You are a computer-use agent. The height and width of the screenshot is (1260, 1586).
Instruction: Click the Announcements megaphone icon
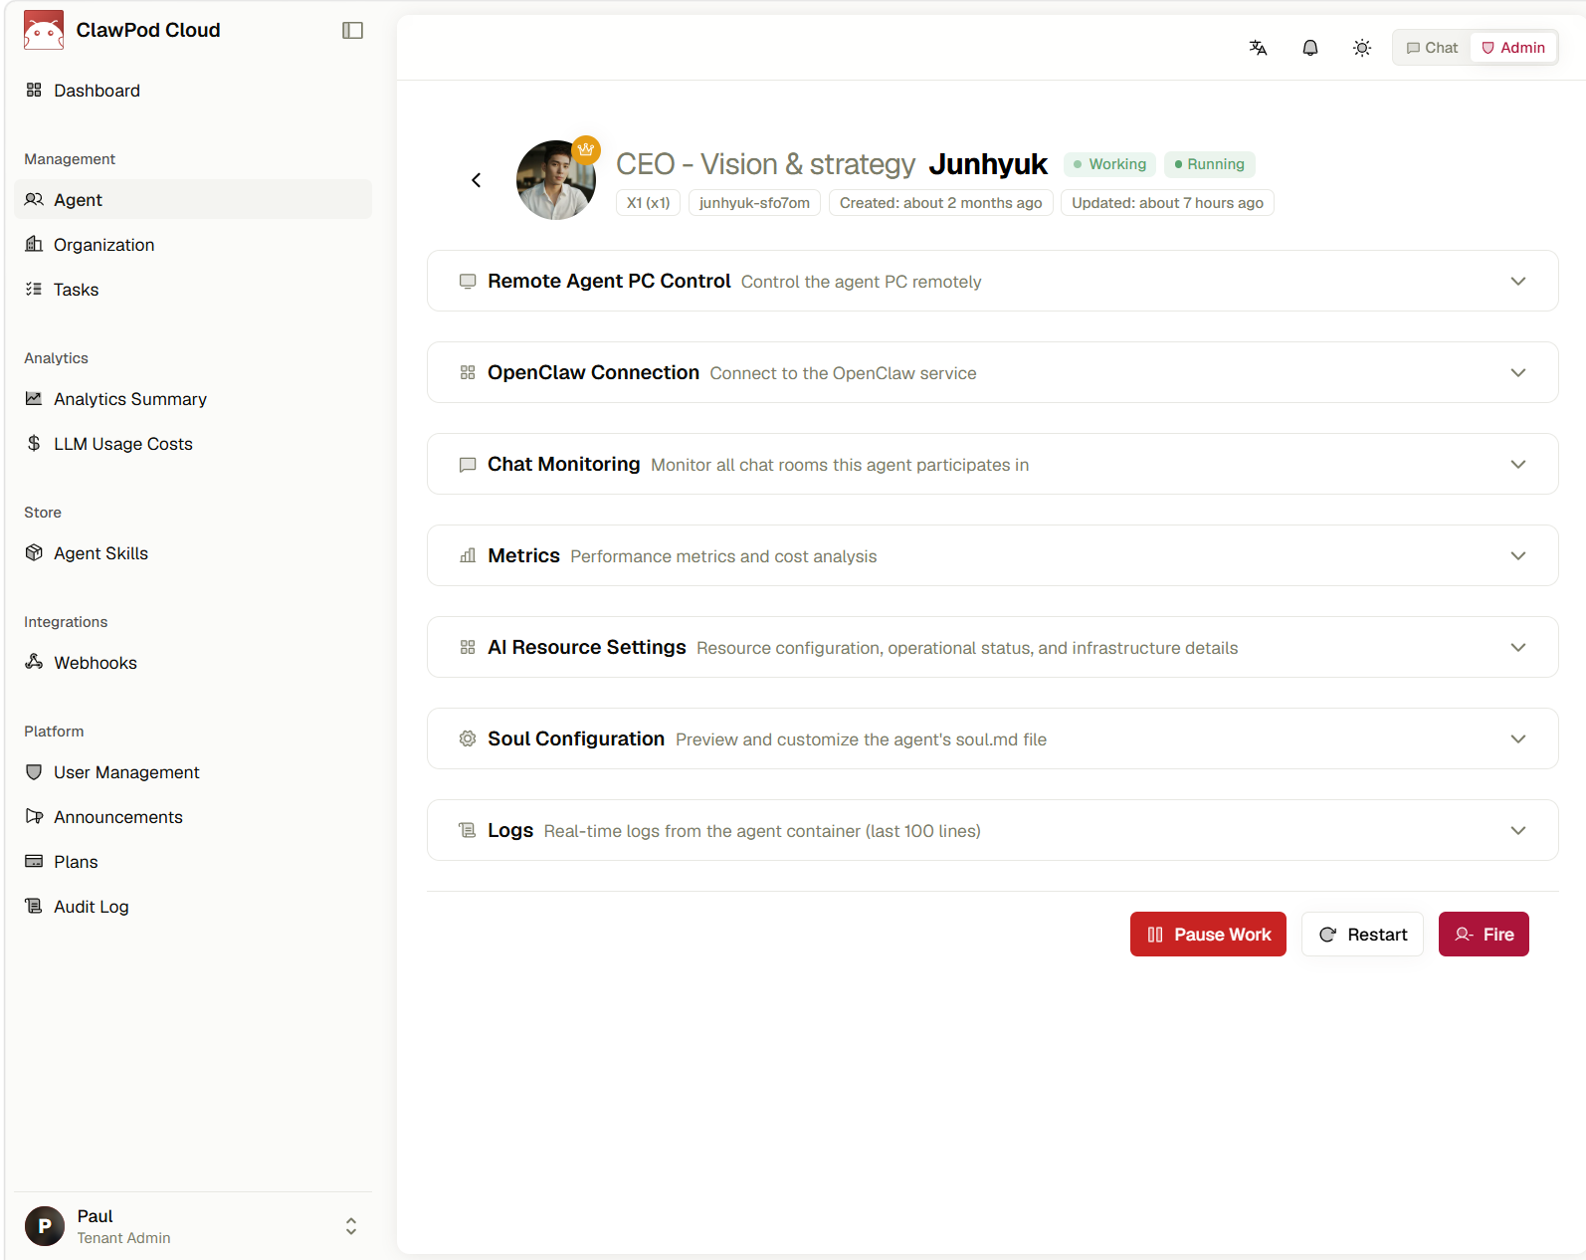point(34,817)
